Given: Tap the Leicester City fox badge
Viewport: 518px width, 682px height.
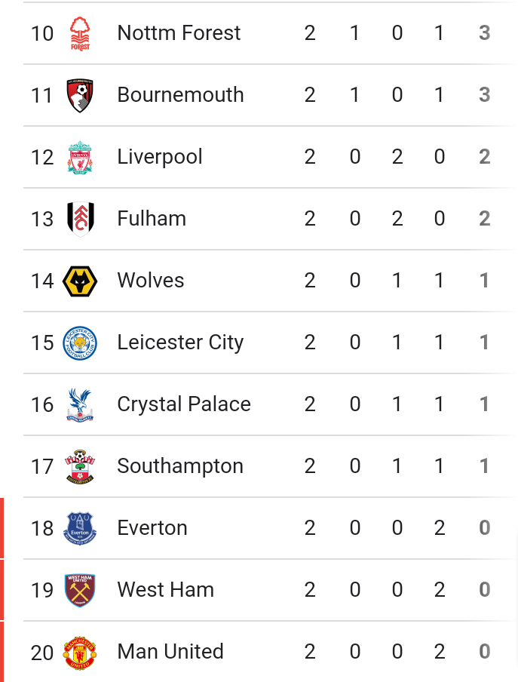Looking at the screenshot, I should 80,343.
